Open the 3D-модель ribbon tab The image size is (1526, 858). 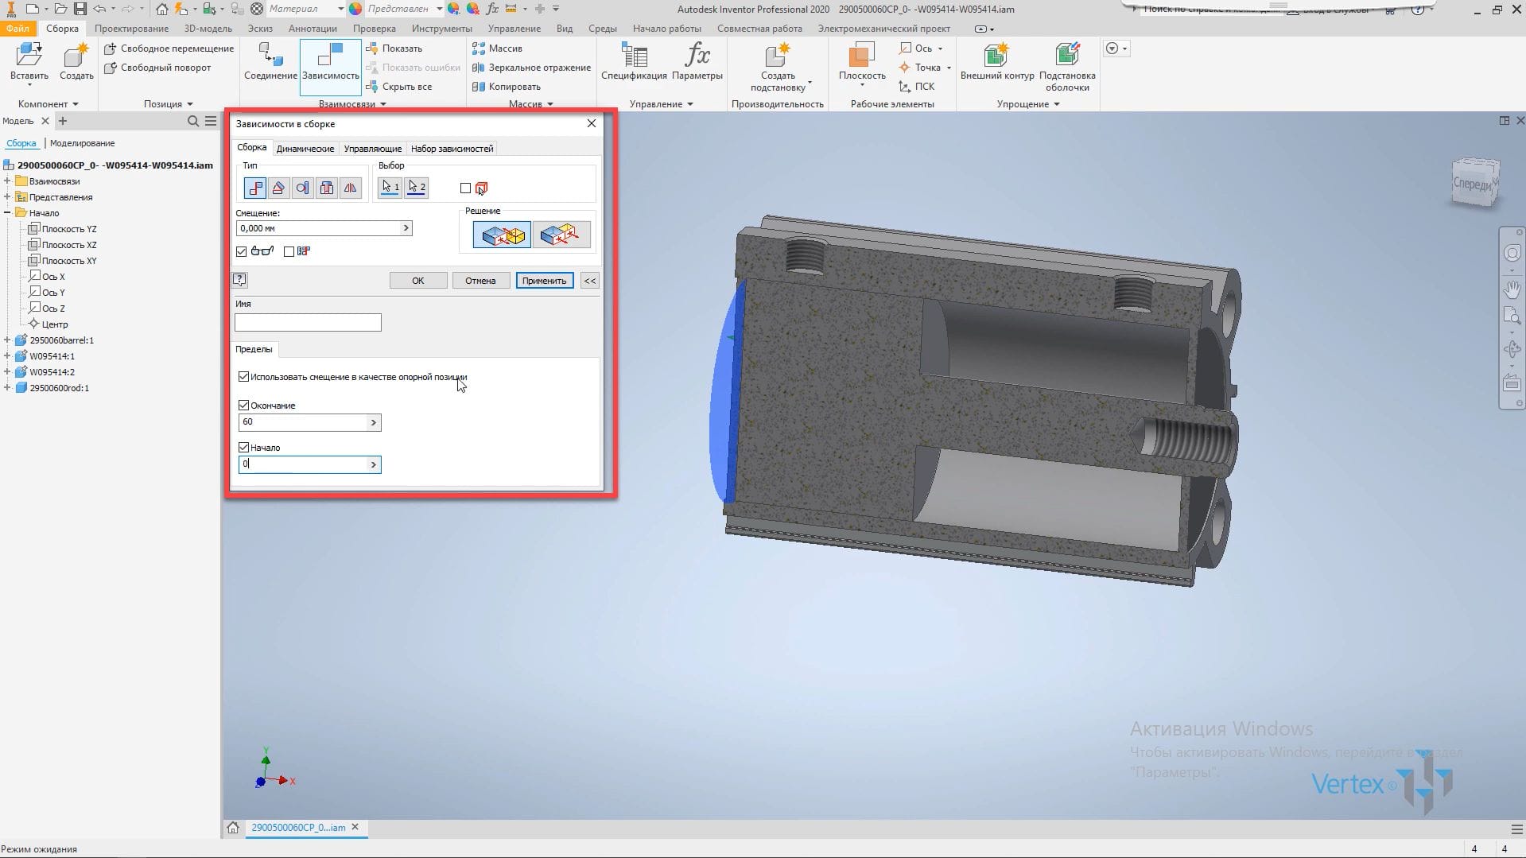[x=208, y=29]
